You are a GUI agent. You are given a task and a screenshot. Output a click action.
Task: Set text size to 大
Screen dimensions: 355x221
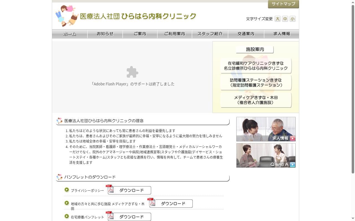tap(278, 19)
